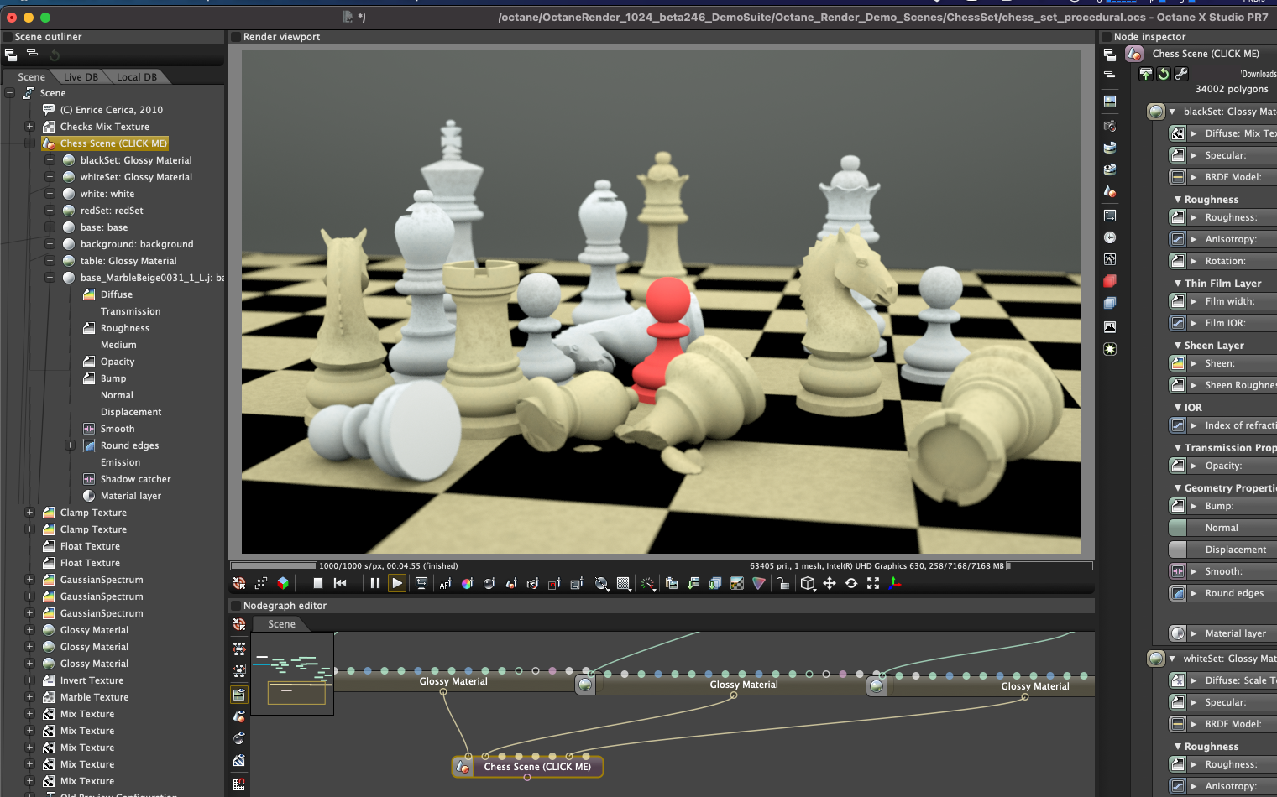The image size is (1277, 797).
Task: Pause the render
Action: (x=374, y=583)
